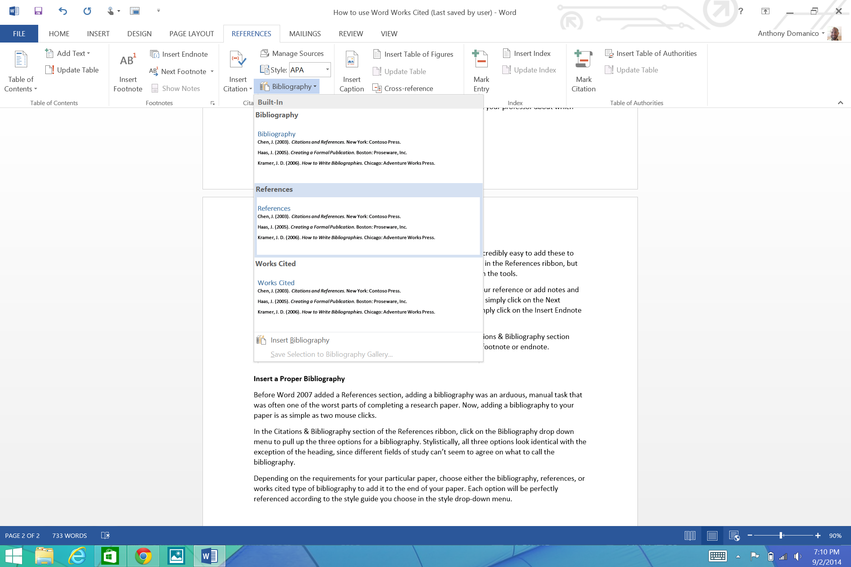This screenshot has height=567, width=851.
Task: Choose built-in Works Cited gallery option
Action: (x=368, y=295)
